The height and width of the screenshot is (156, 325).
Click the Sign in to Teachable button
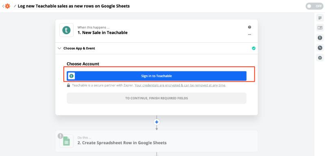click(x=156, y=76)
